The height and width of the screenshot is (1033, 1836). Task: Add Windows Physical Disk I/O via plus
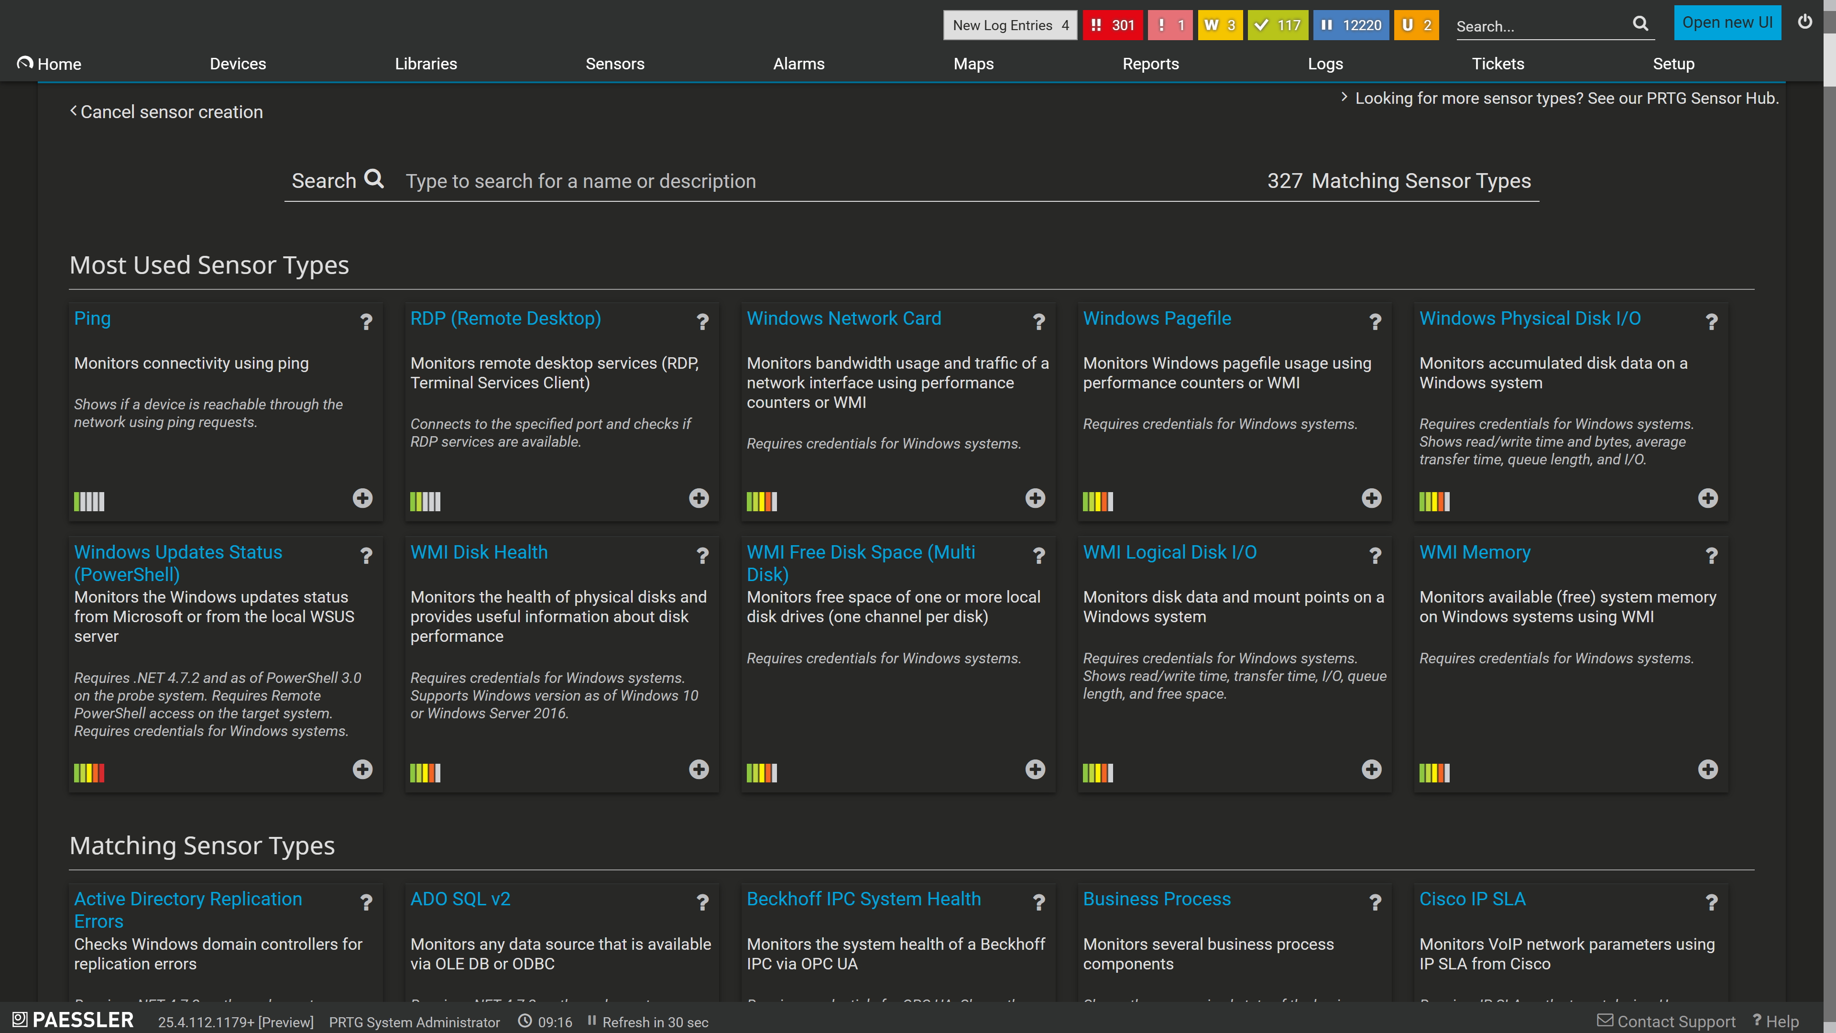[x=1708, y=498]
